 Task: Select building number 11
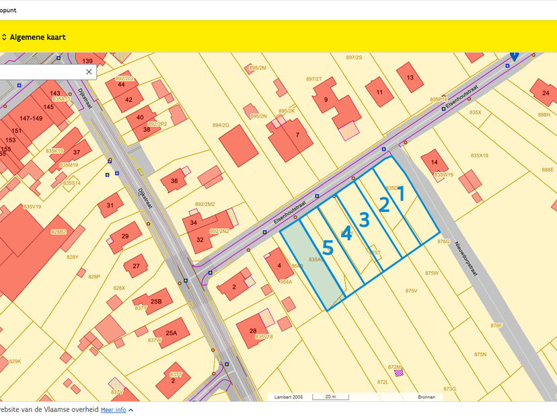pyautogui.click(x=379, y=92)
